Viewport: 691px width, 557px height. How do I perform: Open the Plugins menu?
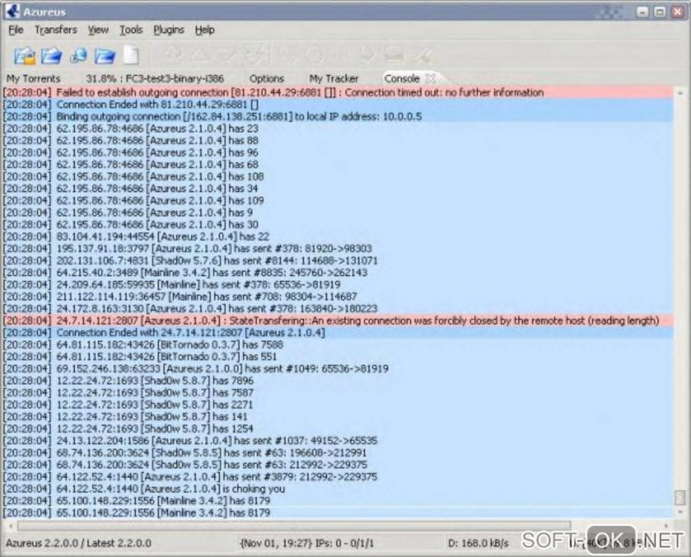click(169, 30)
